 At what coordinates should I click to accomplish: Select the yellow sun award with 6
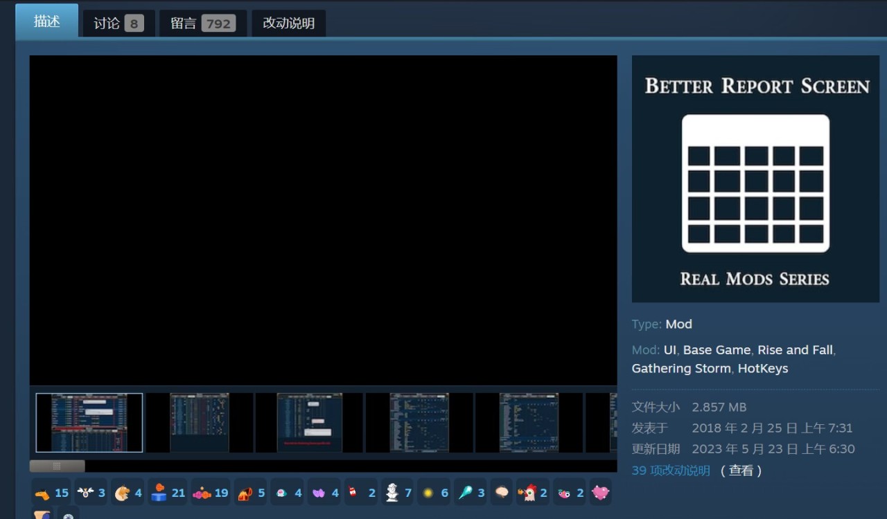(435, 493)
